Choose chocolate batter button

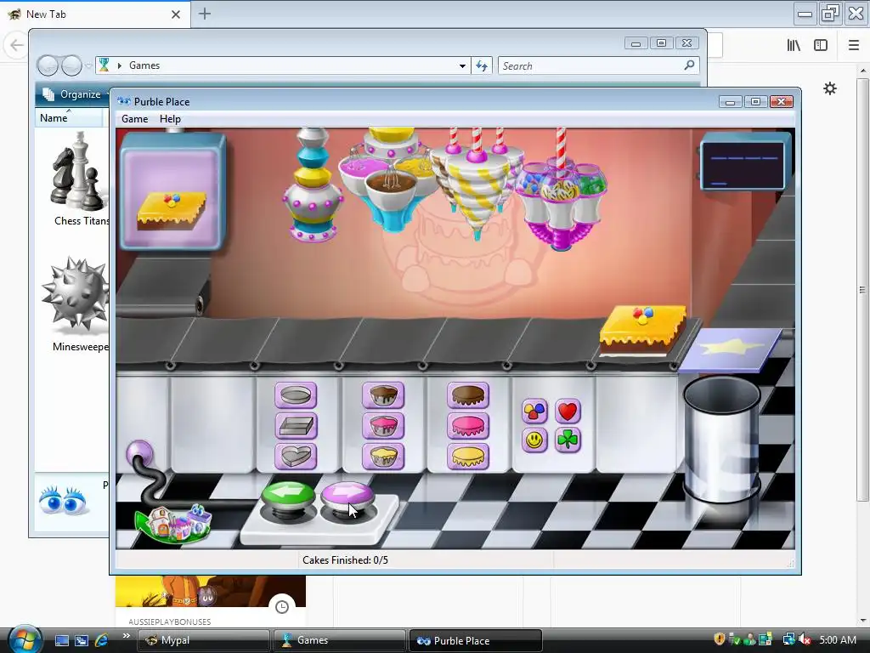pyautogui.click(x=383, y=395)
